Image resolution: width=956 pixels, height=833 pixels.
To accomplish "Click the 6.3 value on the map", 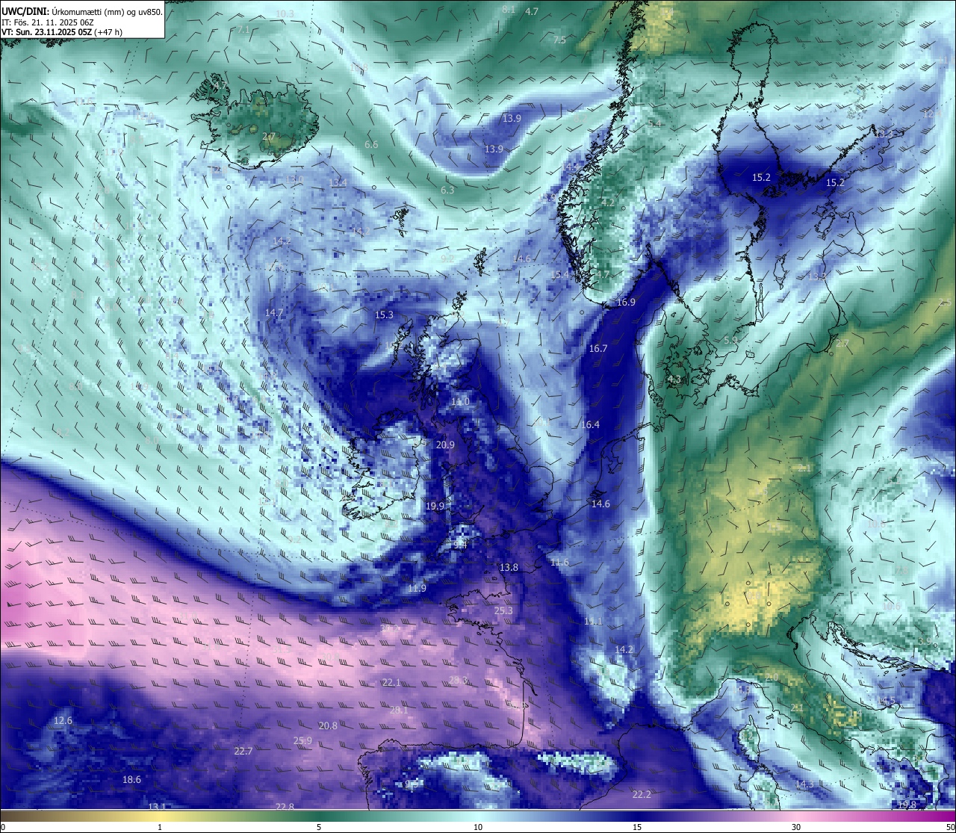I will [x=447, y=190].
